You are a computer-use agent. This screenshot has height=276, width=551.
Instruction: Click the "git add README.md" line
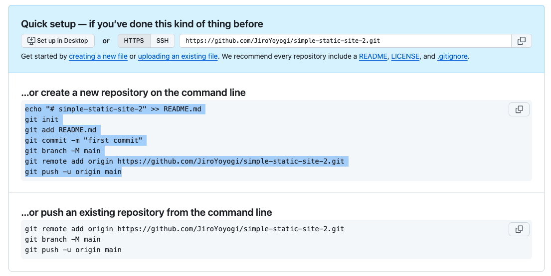pos(62,130)
